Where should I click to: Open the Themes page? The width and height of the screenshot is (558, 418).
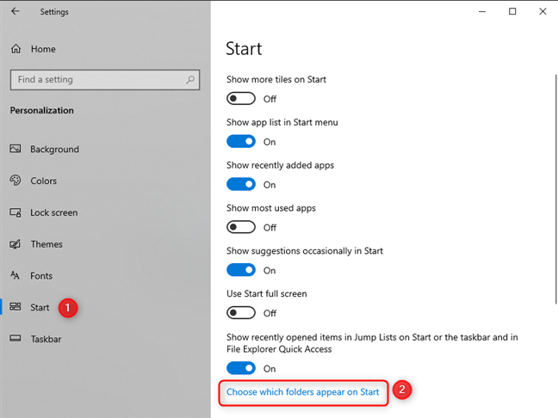coord(46,244)
